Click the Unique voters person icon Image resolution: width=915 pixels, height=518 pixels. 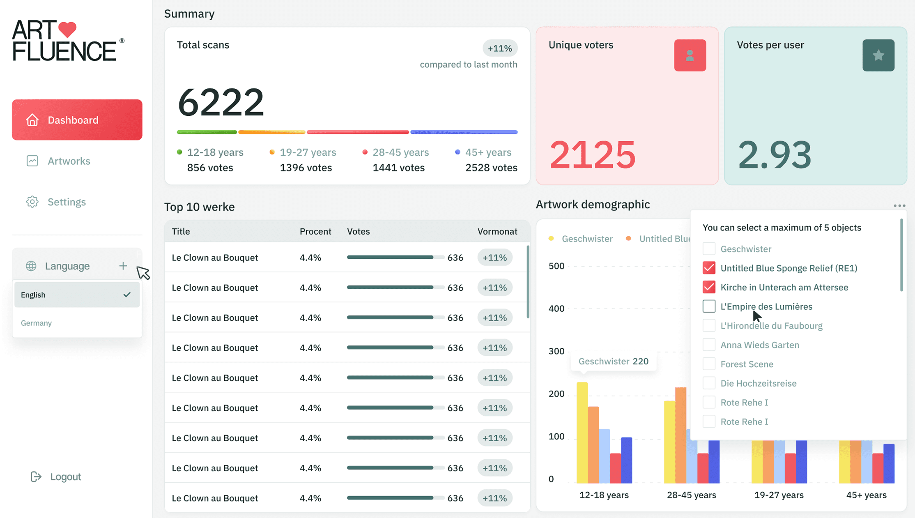(690, 55)
